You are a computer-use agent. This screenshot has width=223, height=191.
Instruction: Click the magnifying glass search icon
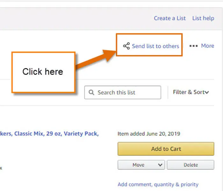point(91,92)
